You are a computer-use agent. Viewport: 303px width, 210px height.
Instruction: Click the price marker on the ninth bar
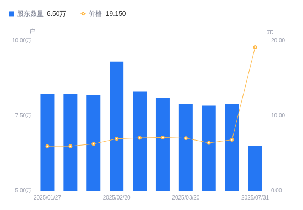[232, 140]
